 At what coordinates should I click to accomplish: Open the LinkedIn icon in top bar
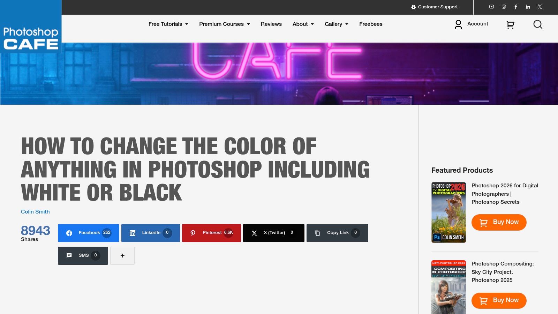point(528,7)
